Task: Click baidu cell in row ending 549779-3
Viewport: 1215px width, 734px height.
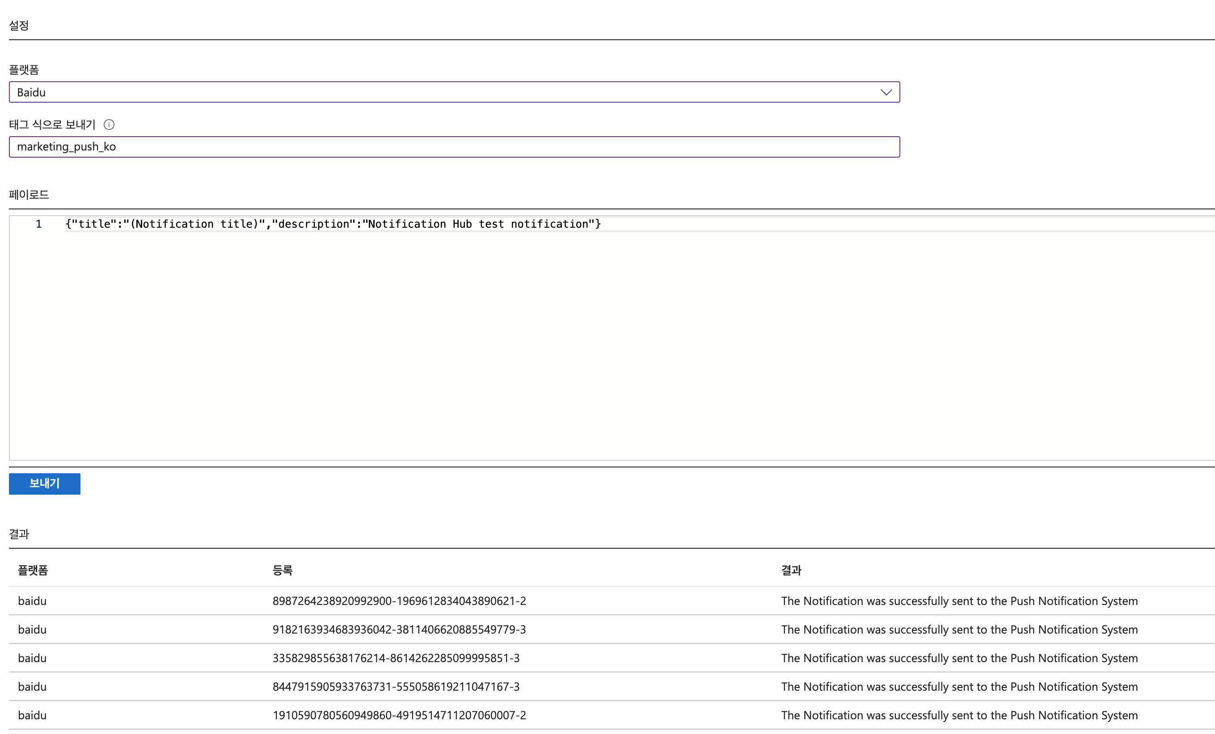Action: click(x=32, y=630)
